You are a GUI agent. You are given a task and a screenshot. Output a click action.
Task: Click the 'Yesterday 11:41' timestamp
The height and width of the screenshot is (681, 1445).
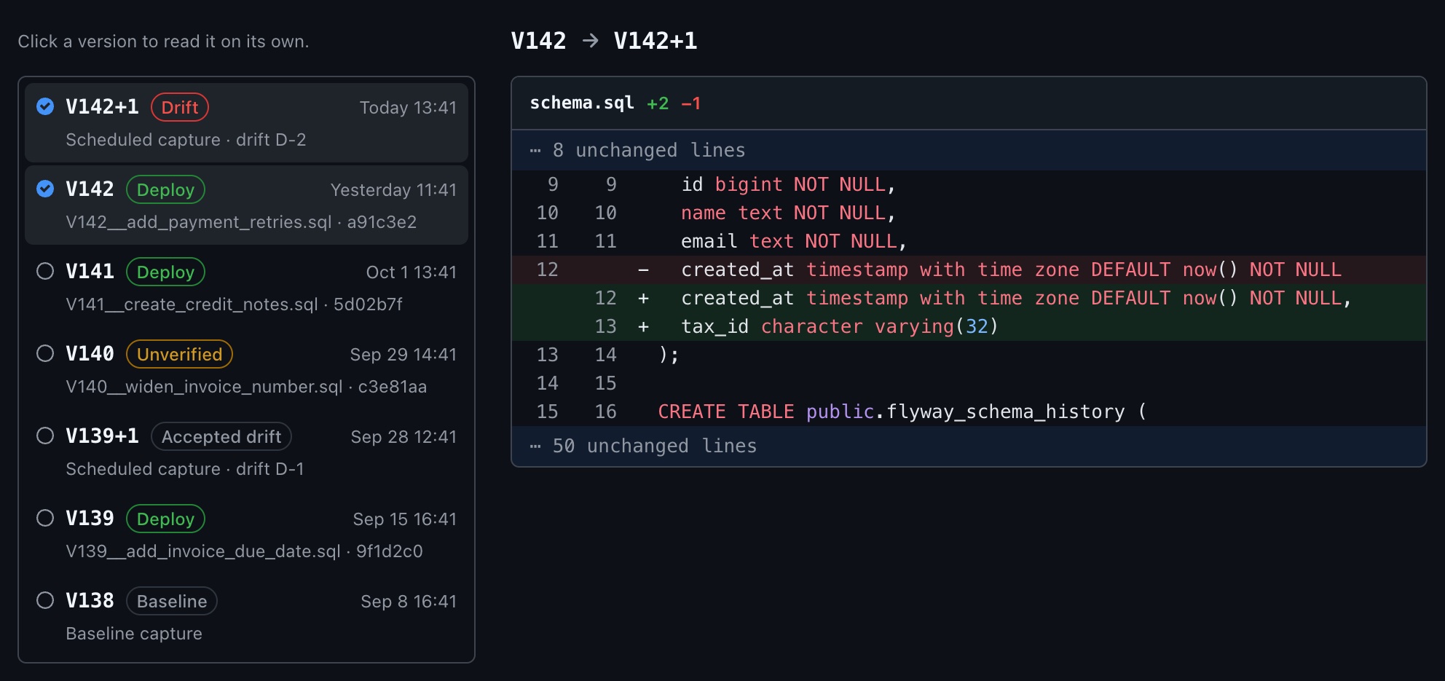tap(393, 190)
